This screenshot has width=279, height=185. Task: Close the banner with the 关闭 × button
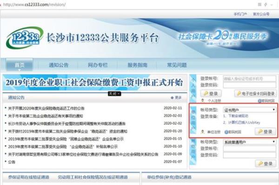(114, 94)
